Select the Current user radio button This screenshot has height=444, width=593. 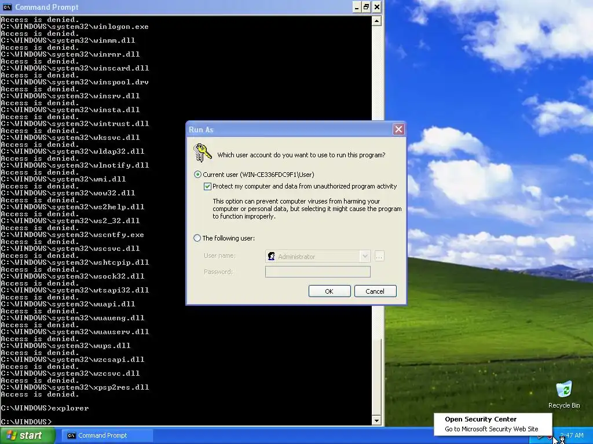click(197, 175)
